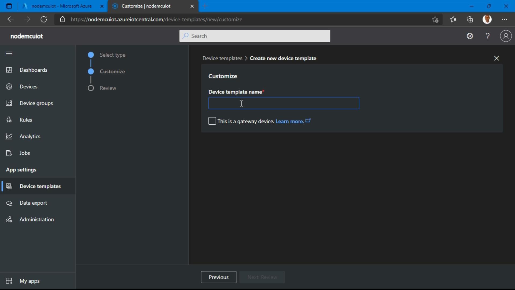Open Dashboards from sidebar icon
Image resolution: width=515 pixels, height=290 pixels.
(x=9, y=70)
